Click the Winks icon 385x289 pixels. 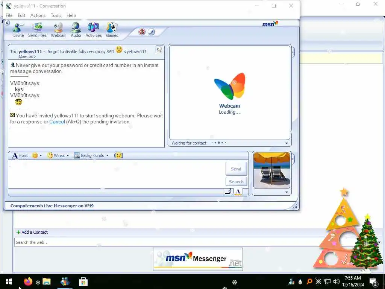(50, 155)
